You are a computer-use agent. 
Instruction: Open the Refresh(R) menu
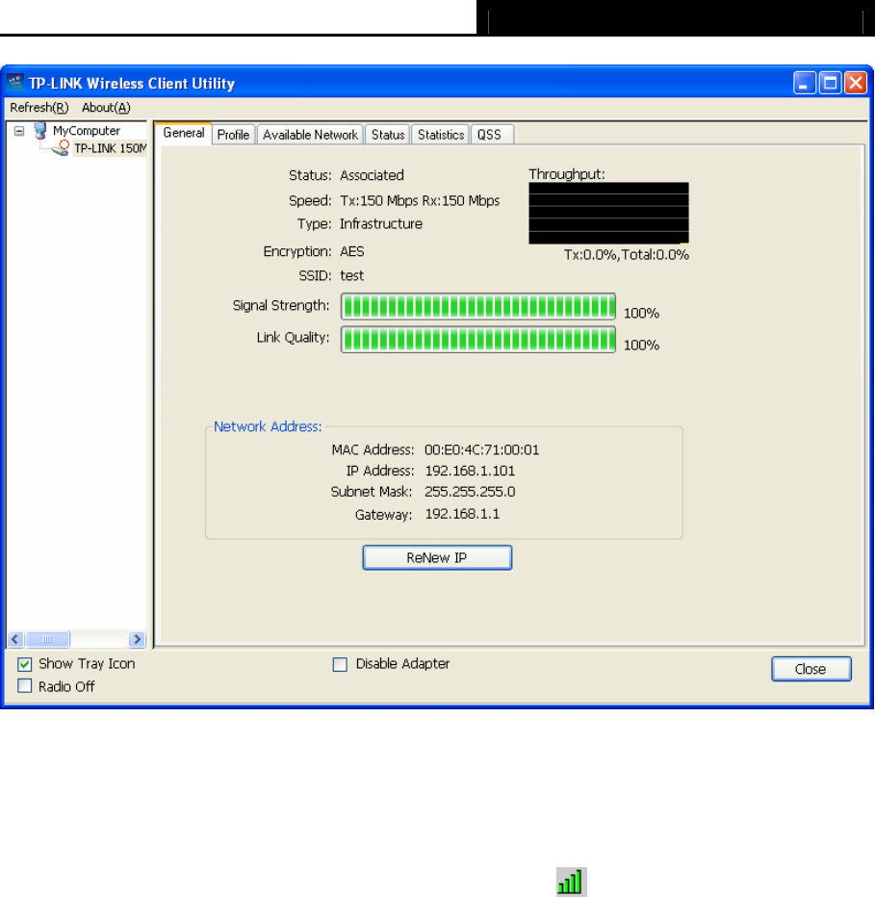click(x=39, y=108)
